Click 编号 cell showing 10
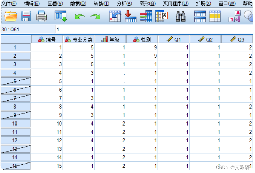 click(47, 123)
